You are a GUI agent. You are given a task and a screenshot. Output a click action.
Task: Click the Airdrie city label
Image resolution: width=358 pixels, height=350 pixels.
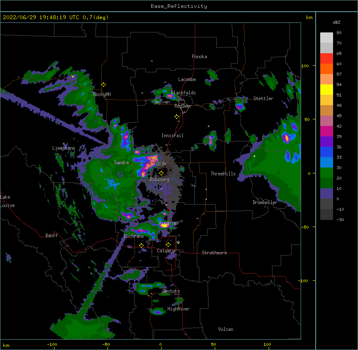coord(167,223)
